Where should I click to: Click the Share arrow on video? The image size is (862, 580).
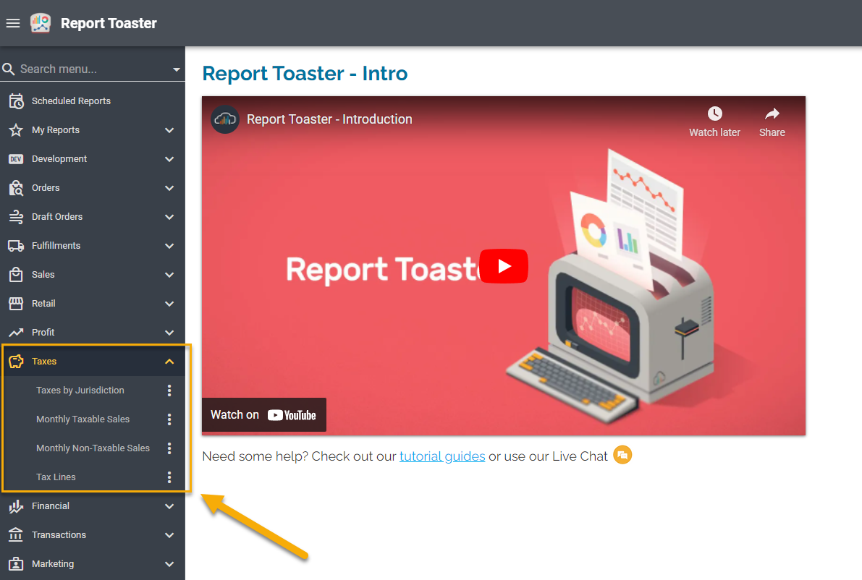[x=772, y=114]
